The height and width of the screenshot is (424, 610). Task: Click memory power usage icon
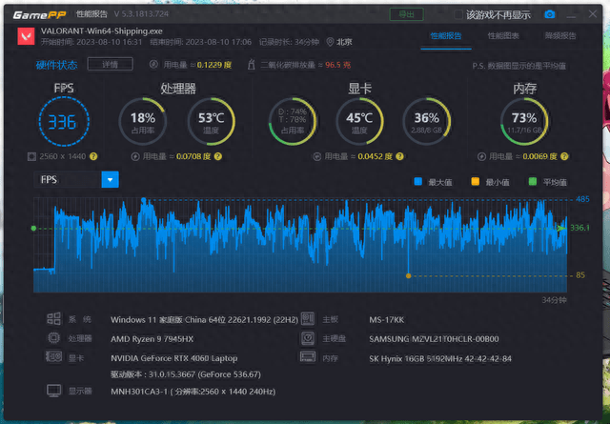pyautogui.click(x=481, y=156)
